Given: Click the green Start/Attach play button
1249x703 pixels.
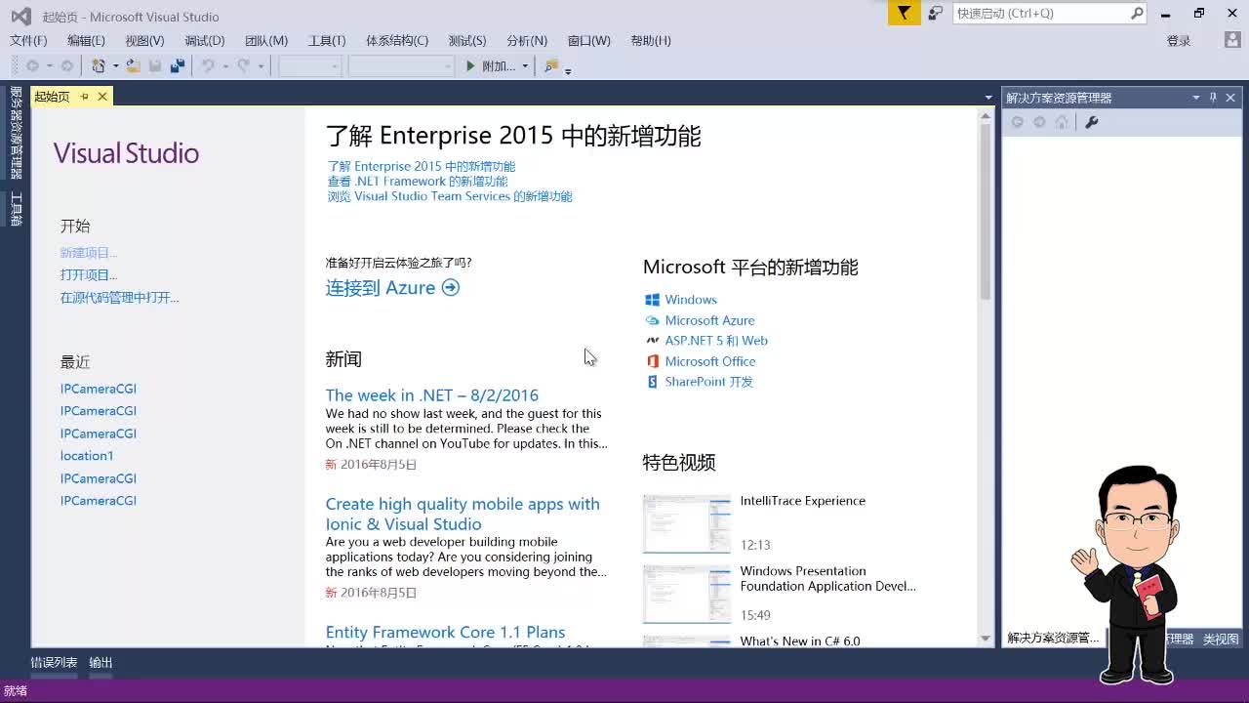Looking at the screenshot, I should tap(470, 65).
